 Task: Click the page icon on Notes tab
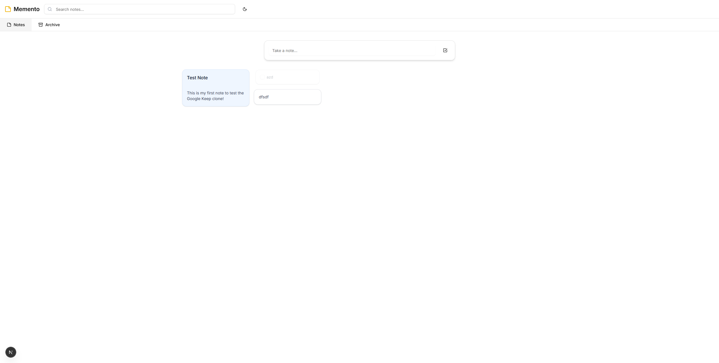pos(9,25)
